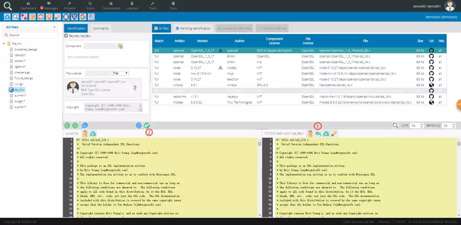Click the user avatar at top right
This screenshot has width=461, height=225.
pos(449,6)
